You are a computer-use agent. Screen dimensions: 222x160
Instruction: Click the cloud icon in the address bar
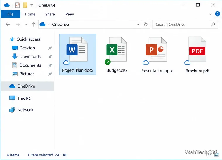click(x=42, y=24)
